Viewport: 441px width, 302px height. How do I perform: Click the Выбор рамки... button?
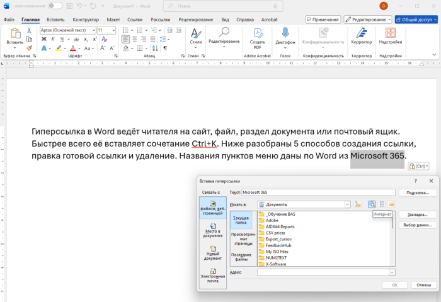pyautogui.click(x=417, y=225)
